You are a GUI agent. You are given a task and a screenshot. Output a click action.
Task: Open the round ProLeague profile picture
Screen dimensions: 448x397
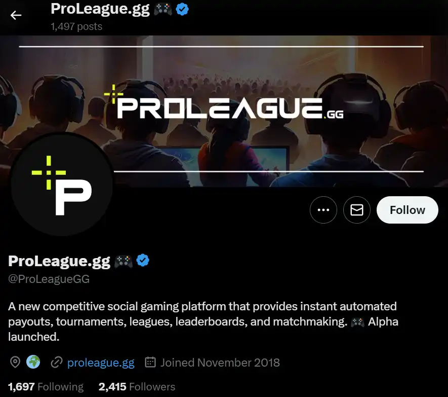coord(61,185)
